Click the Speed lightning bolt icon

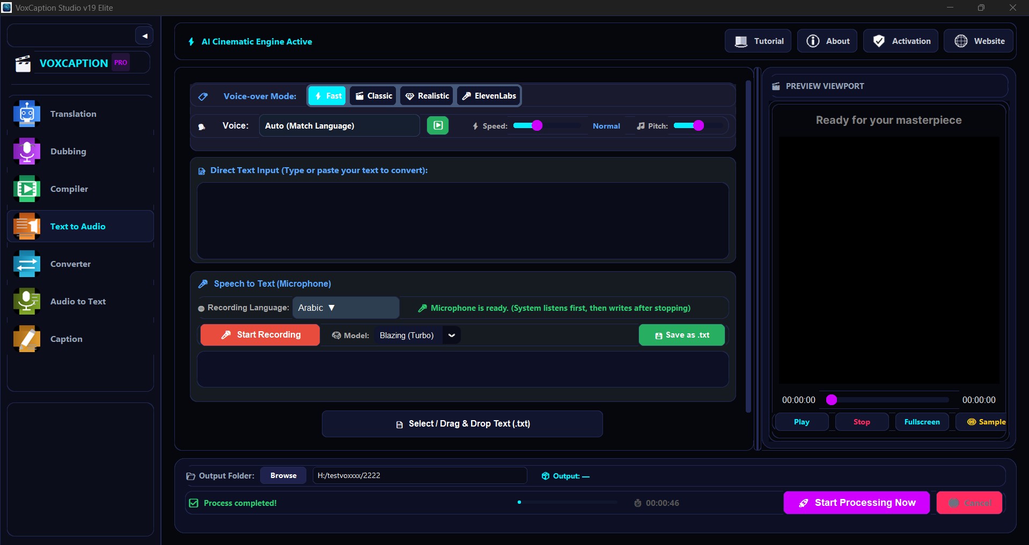(475, 126)
